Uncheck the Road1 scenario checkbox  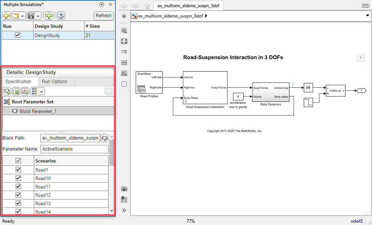pos(18,170)
